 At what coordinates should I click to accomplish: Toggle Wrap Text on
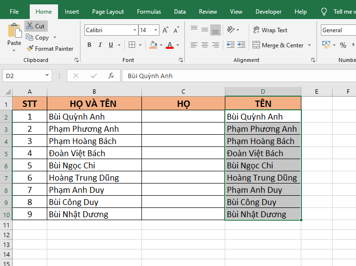(x=270, y=30)
